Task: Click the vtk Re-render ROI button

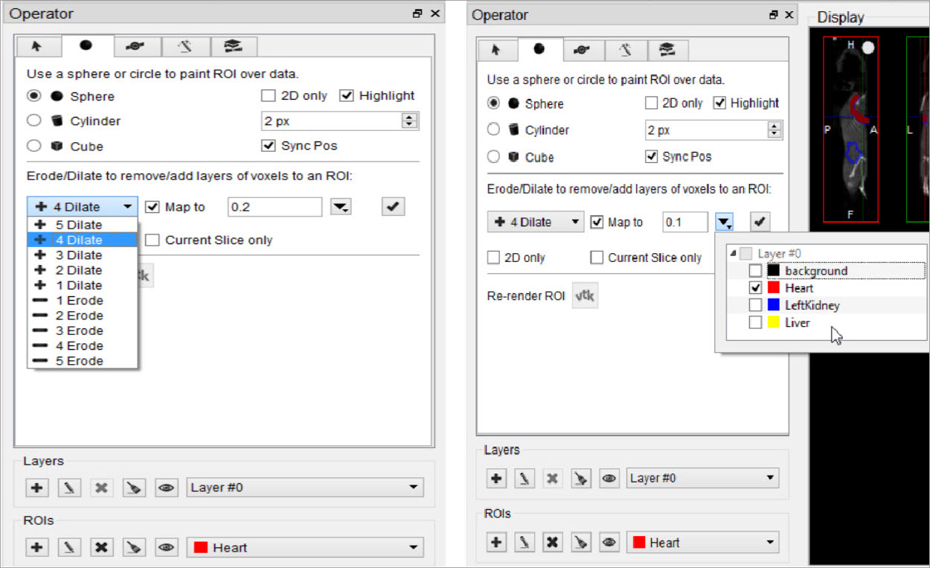Action: (585, 296)
